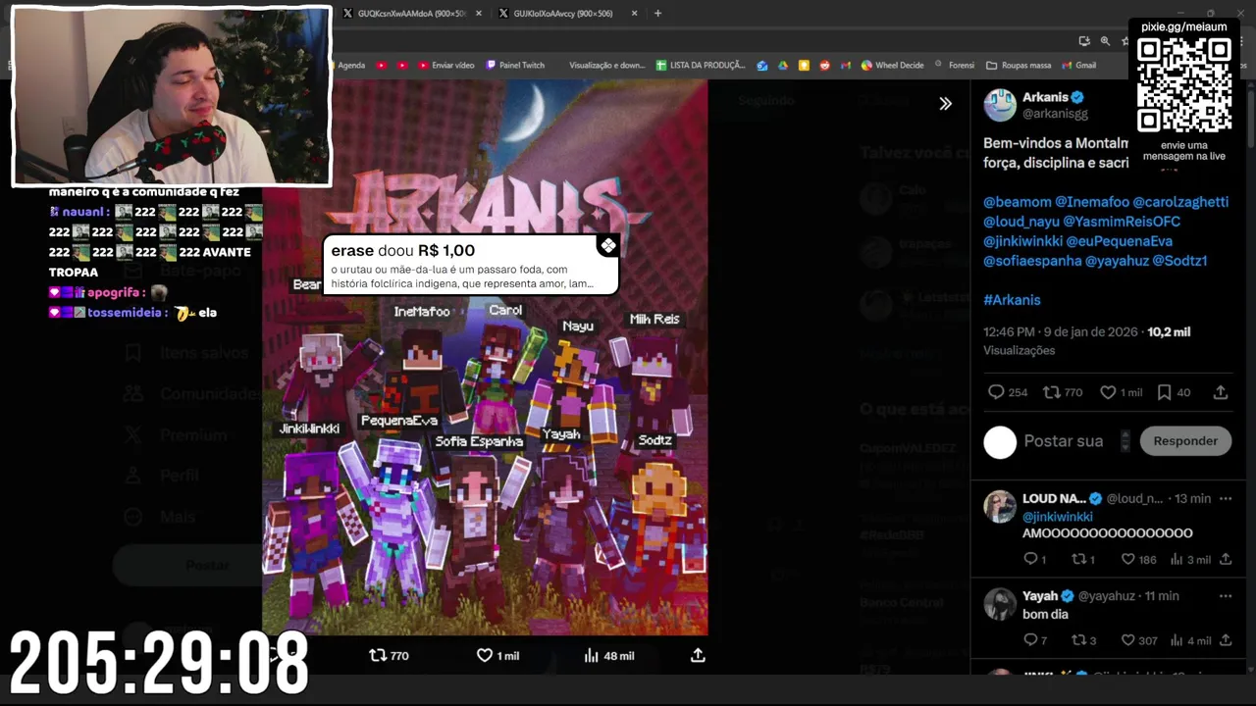Click the icon on the erase donation alert

(608, 246)
